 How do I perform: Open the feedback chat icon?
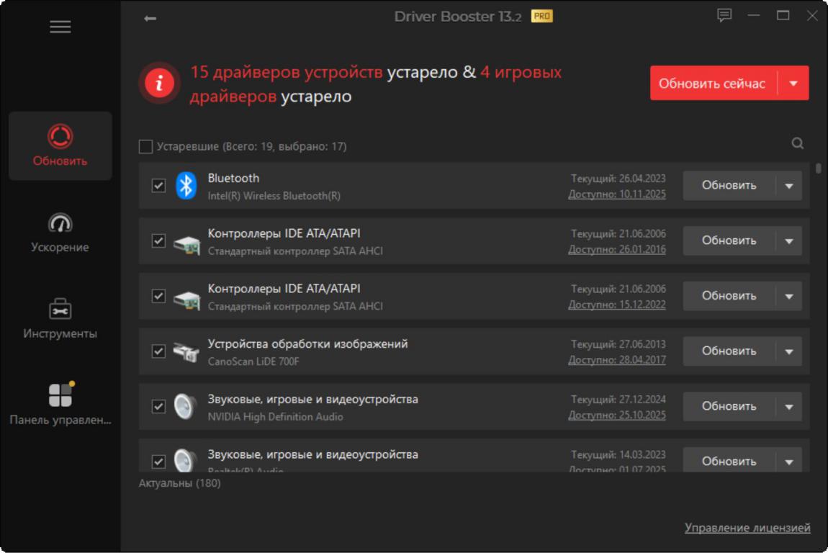click(x=724, y=16)
